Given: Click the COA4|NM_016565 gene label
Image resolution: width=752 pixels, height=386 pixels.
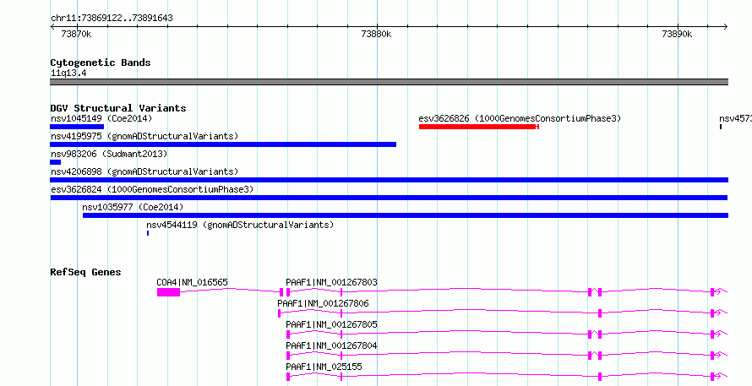Looking at the screenshot, I should pyautogui.click(x=192, y=282).
